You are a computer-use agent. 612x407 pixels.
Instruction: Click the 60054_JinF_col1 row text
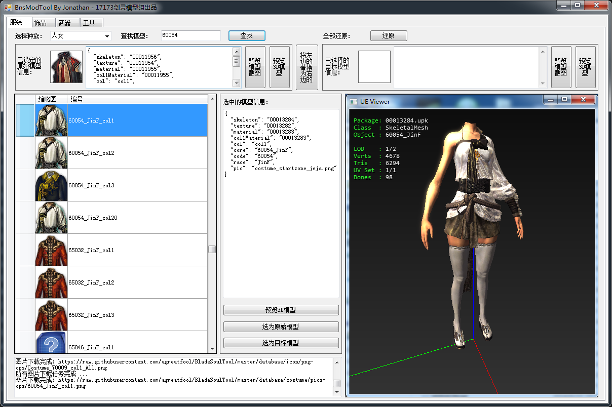91,121
